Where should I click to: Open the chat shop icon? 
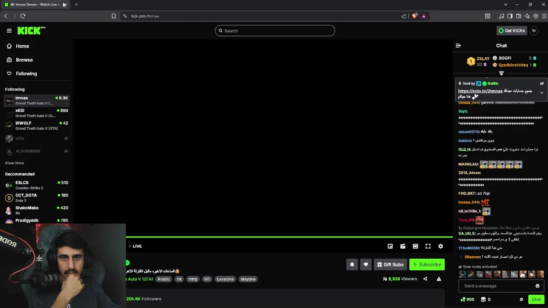(483, 299)
